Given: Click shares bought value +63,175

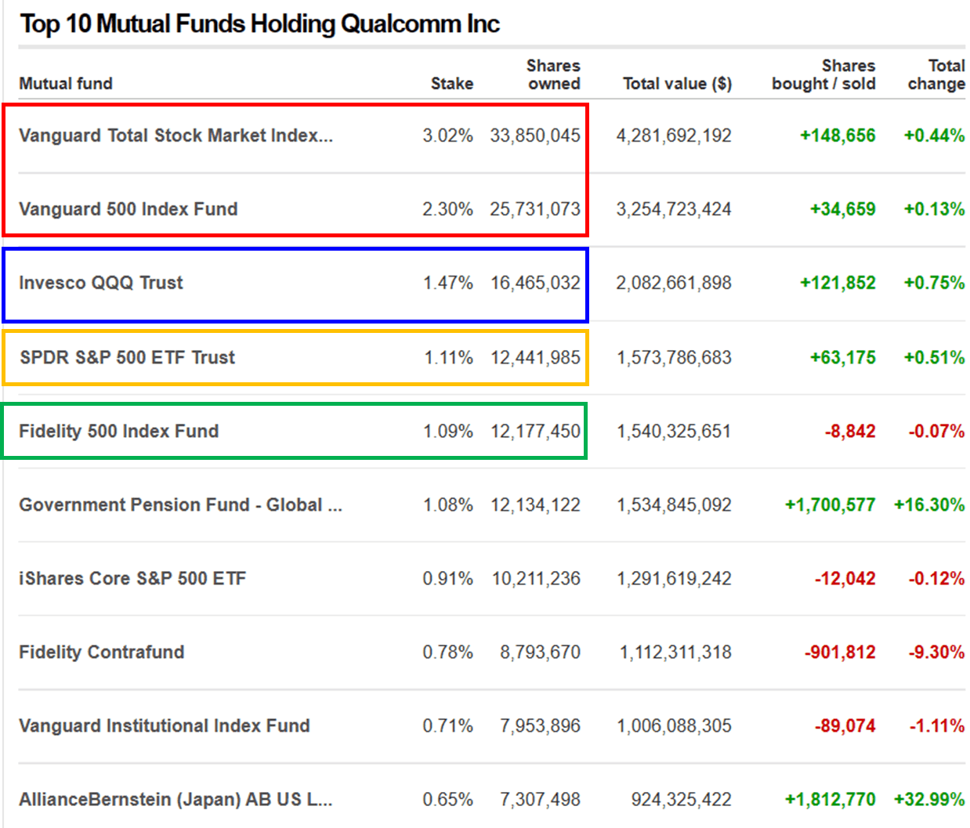Looking at the screenshot, I should (843, 357).
